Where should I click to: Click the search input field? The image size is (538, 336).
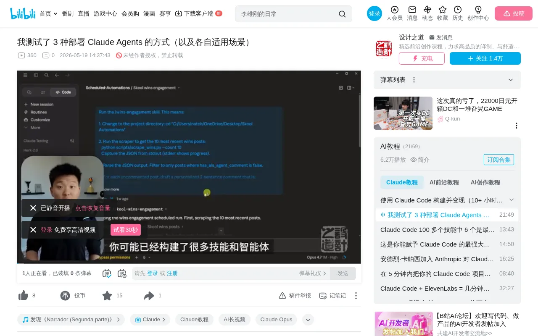pos(288,14)
